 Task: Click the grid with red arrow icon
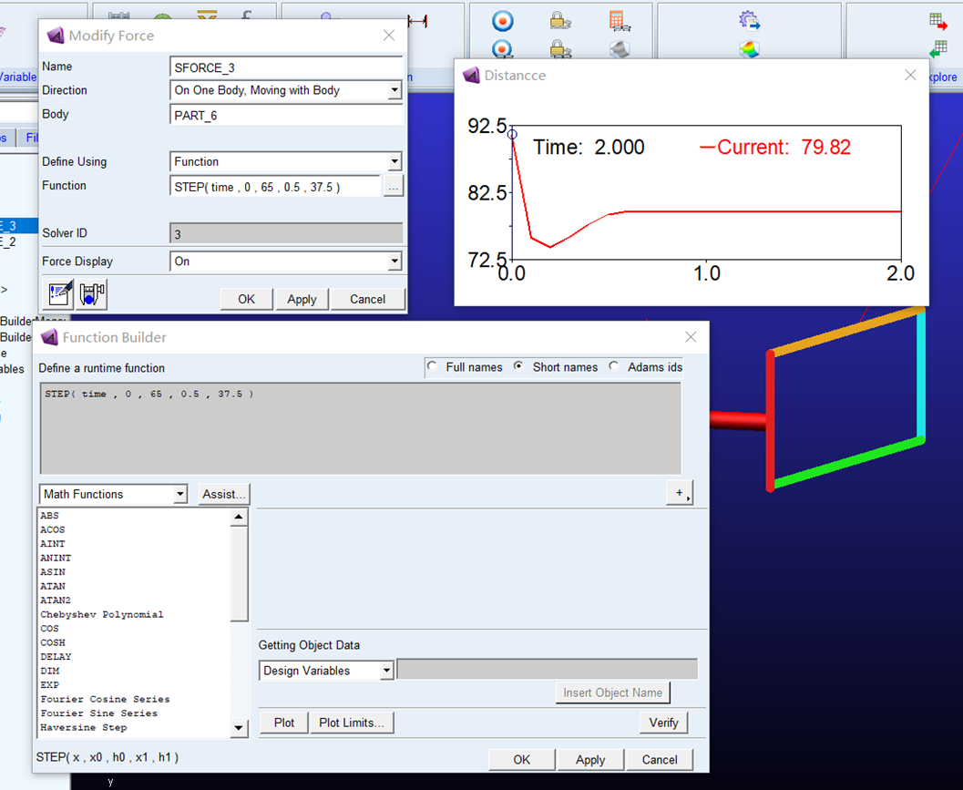click(938, 20)
